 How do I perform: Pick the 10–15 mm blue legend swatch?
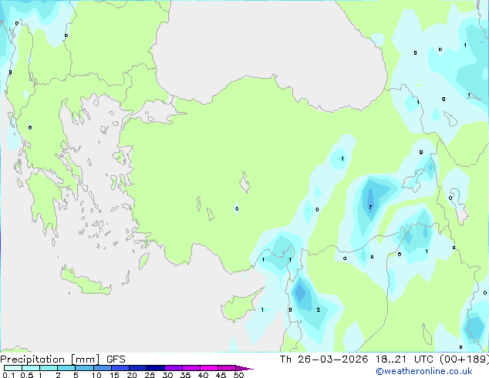pos(103,368)
